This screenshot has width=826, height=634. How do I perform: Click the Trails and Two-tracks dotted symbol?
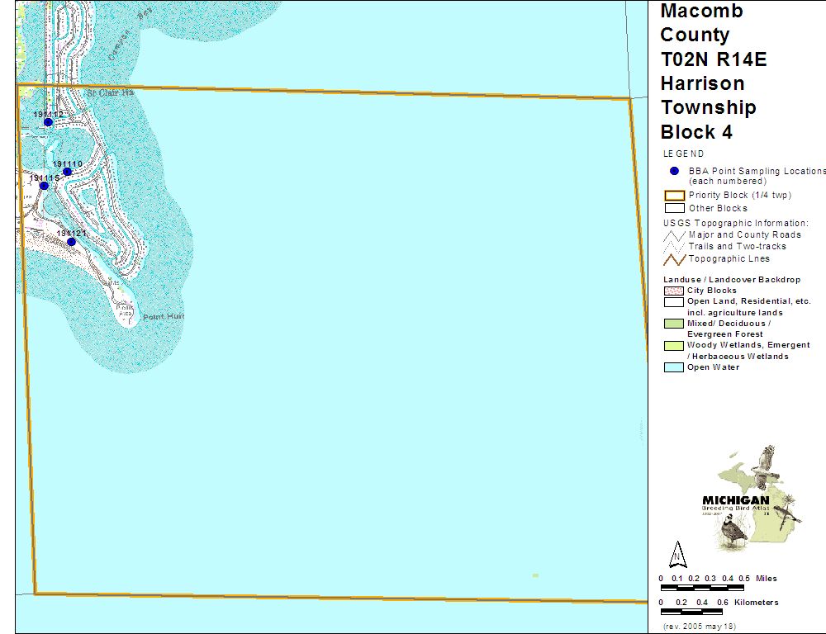click(x=674, y=247)
